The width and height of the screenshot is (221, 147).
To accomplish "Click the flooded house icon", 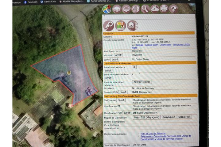I will [133, 26].
